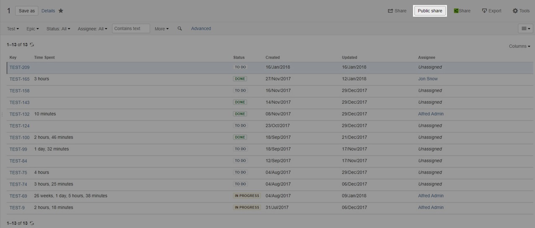Sort by the Created column header
The image size is (535, 228).
pyautogui.click(x=273, y=57)
